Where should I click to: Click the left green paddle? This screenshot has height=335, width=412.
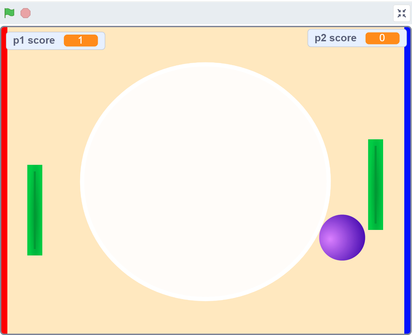(x=35, y=210)
